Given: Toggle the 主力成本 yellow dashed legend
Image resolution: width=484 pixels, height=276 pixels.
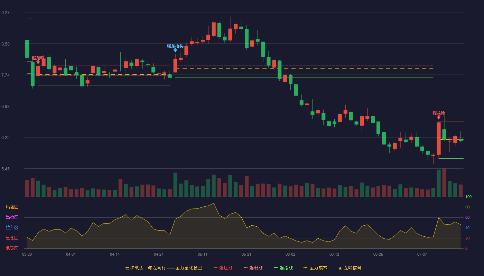Looking at the screenshot, I should point(315,268).
